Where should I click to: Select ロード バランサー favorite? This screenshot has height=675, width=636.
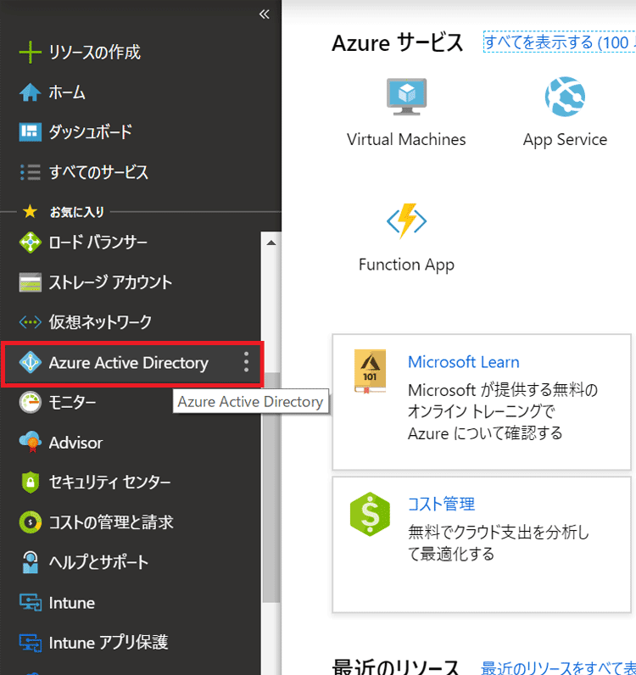click(98, 243)
